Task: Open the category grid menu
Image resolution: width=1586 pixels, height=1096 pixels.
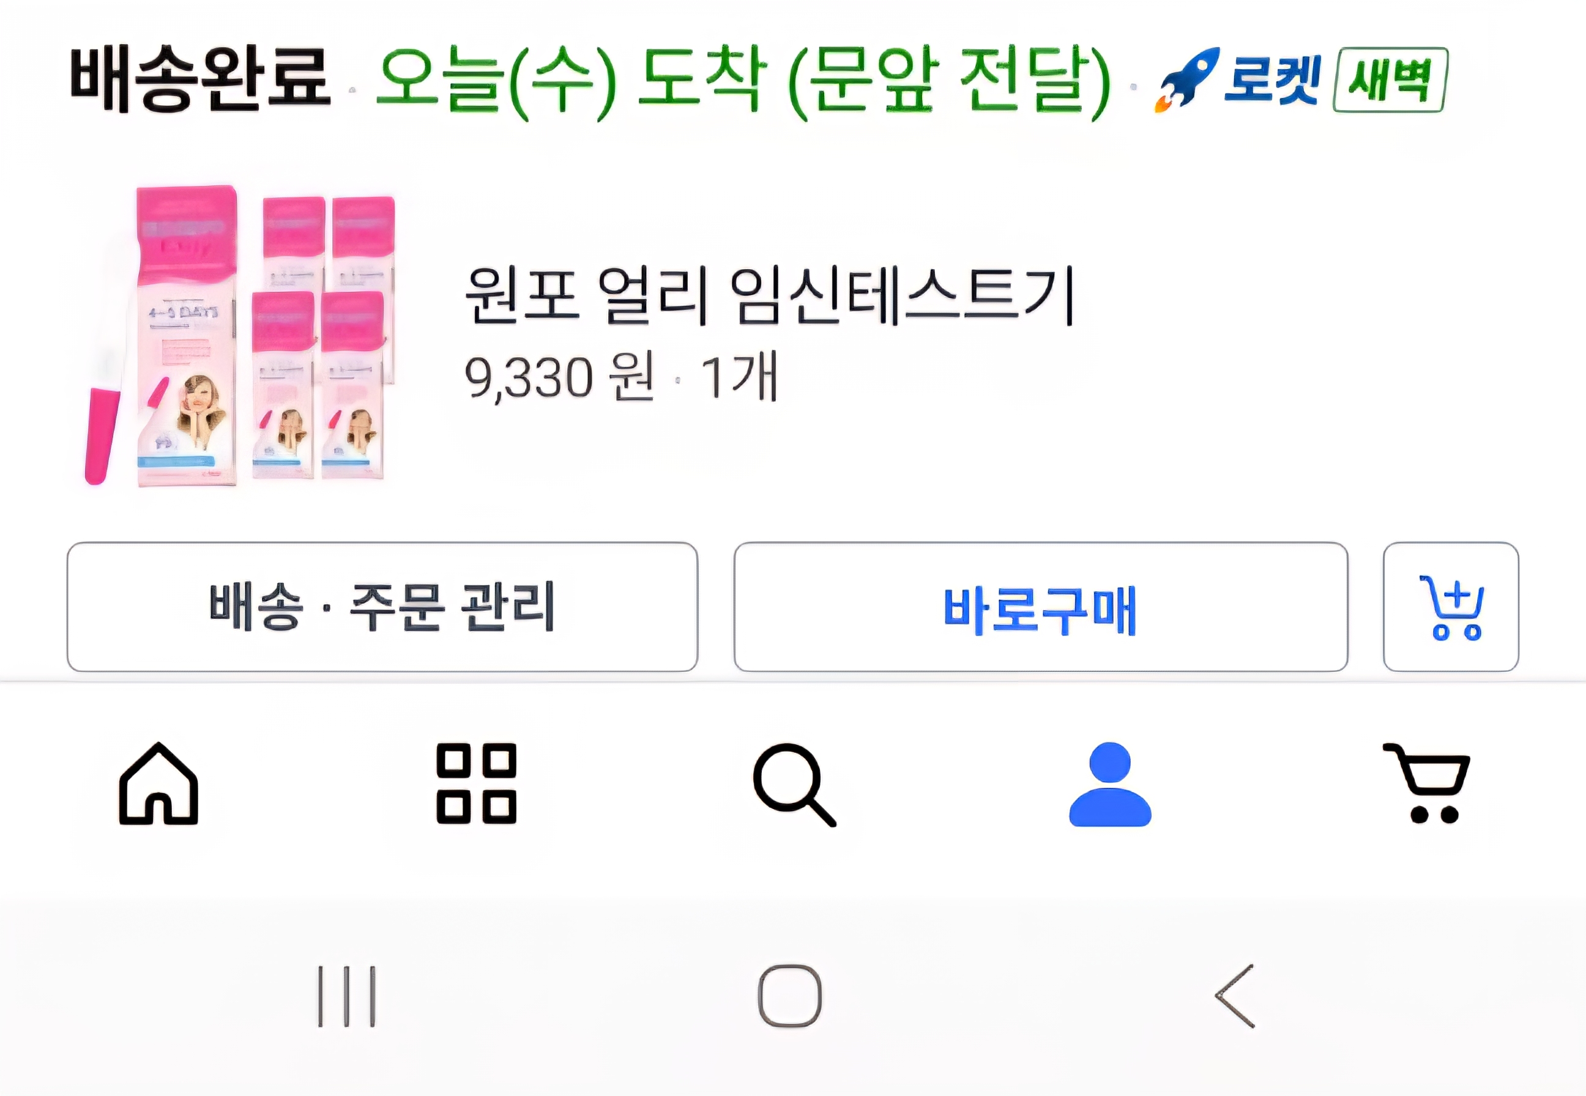Action: coord(476,784)
